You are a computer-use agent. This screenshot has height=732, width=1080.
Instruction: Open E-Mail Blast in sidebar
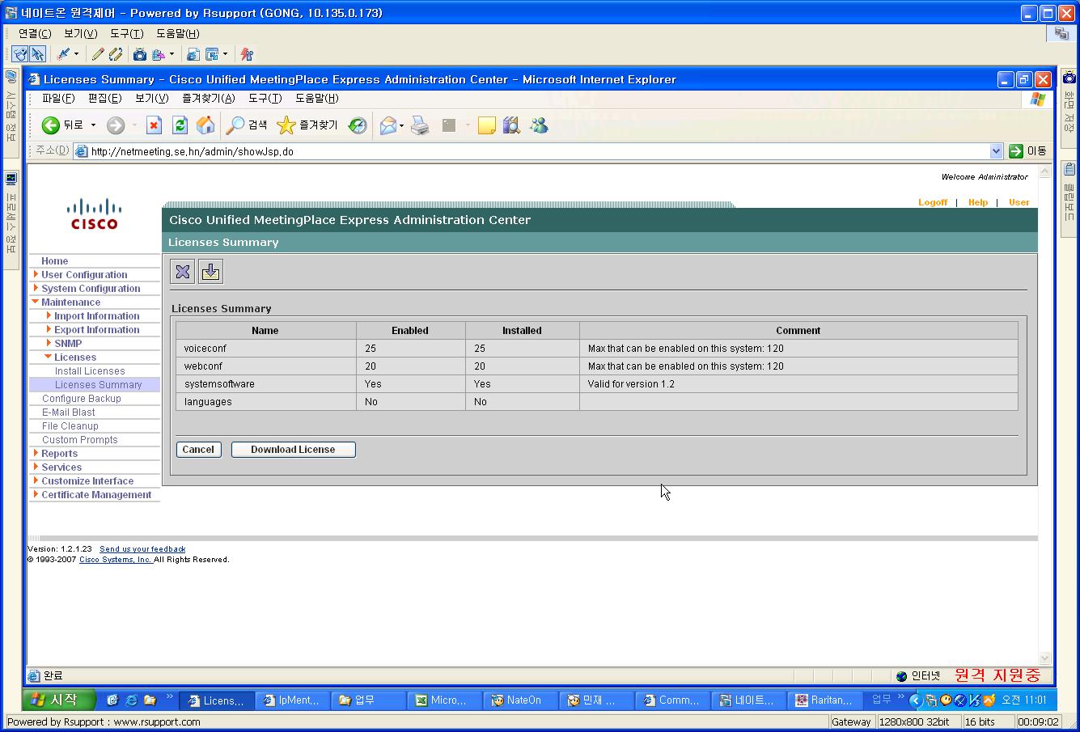(x=69, y=413)
